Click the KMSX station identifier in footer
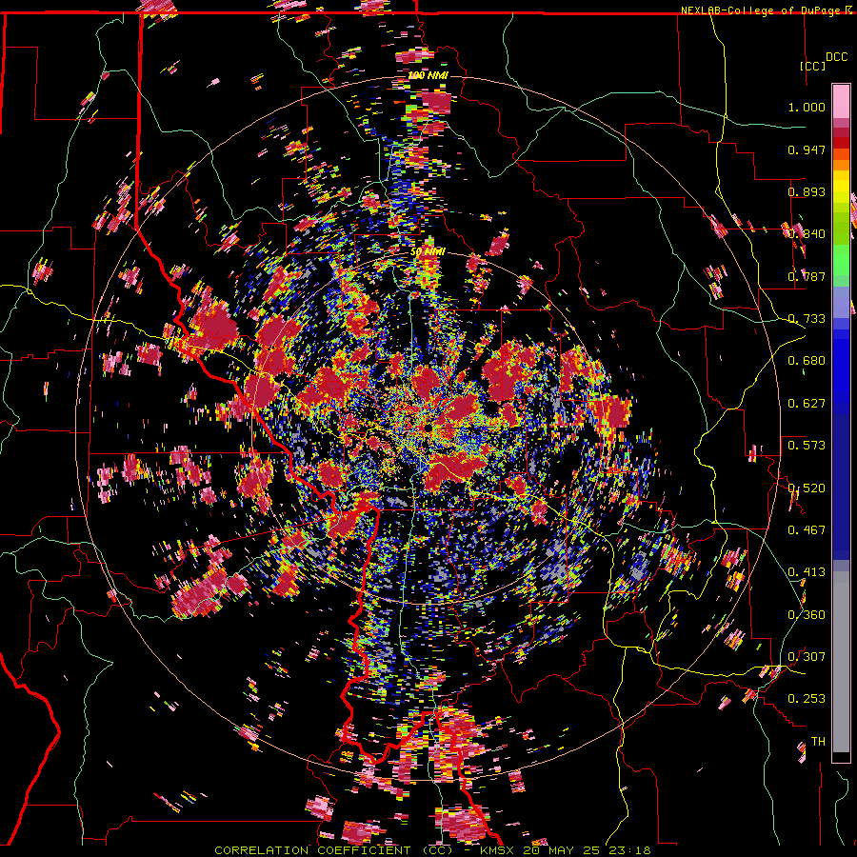The height and width of the screenshot is (857, 857). coord(497,850)
